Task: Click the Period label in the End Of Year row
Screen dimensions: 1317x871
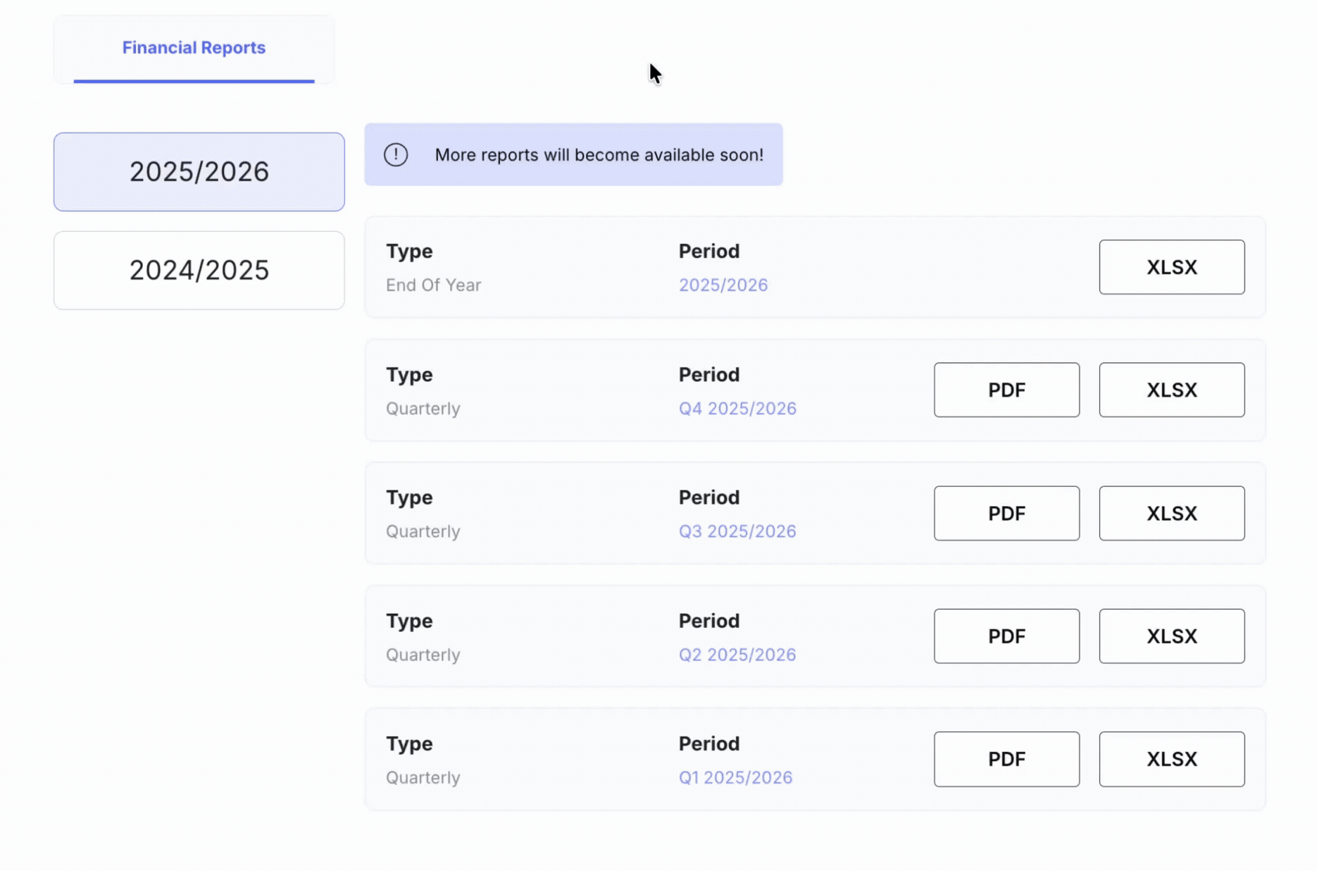Action: pos(709,251)
